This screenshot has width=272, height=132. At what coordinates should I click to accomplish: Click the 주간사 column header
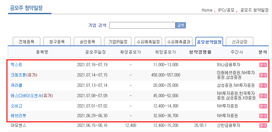237,52
